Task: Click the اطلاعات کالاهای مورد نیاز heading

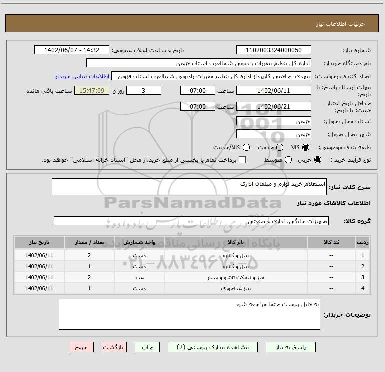Action: pos(334,203)
